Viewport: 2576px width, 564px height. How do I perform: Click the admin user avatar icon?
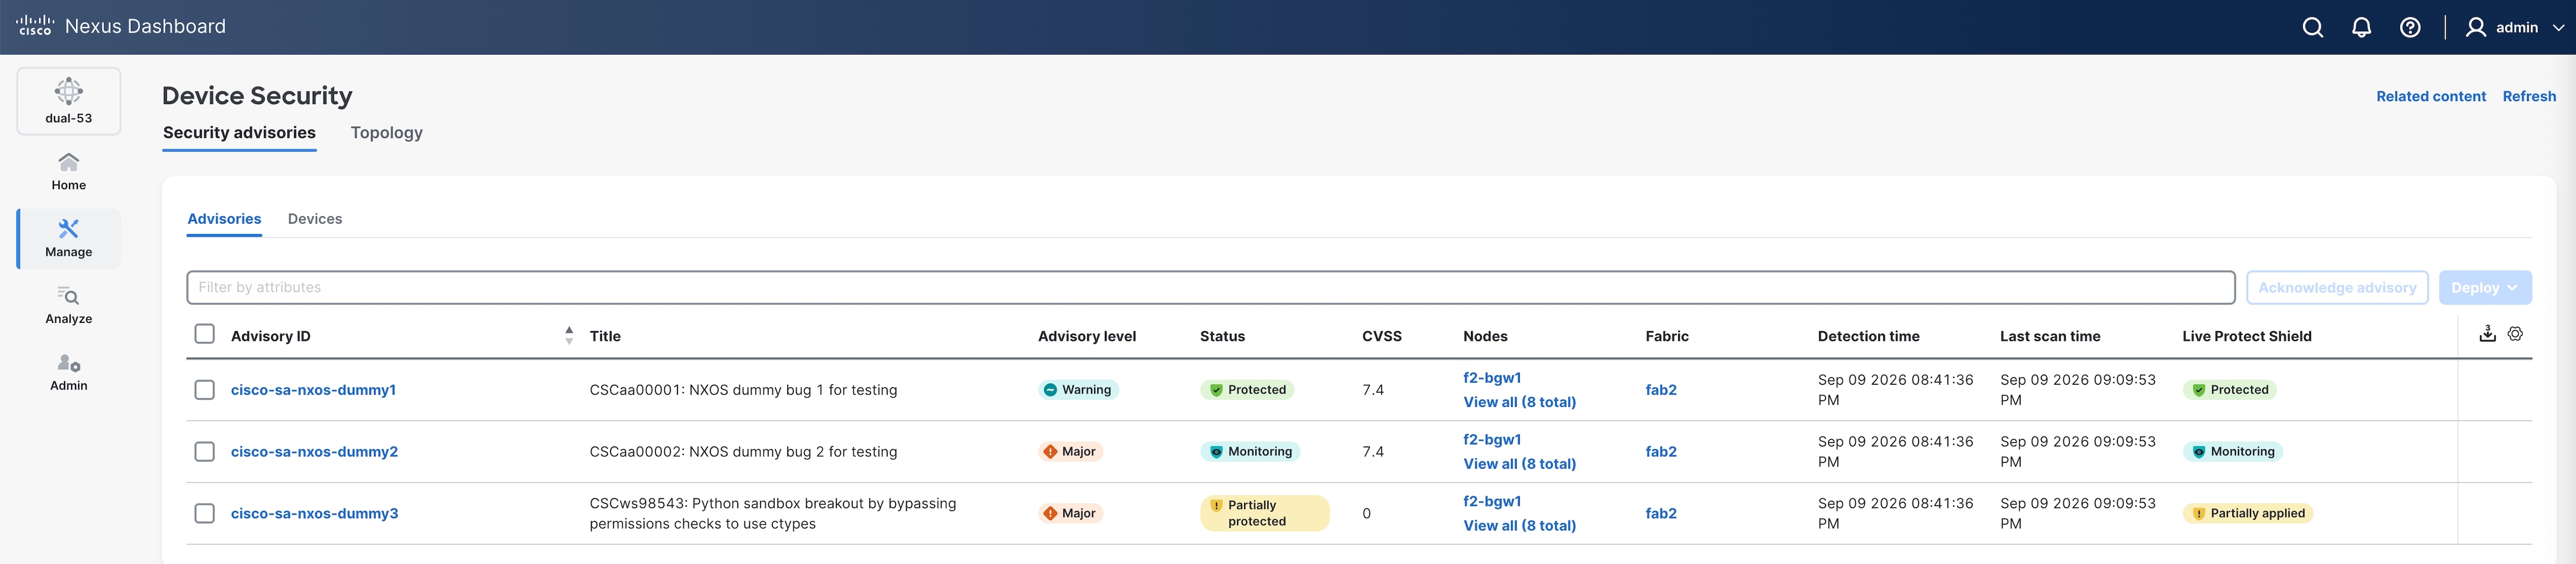coord(2476,27)
